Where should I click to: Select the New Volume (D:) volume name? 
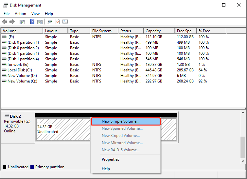tap(22, 76)
